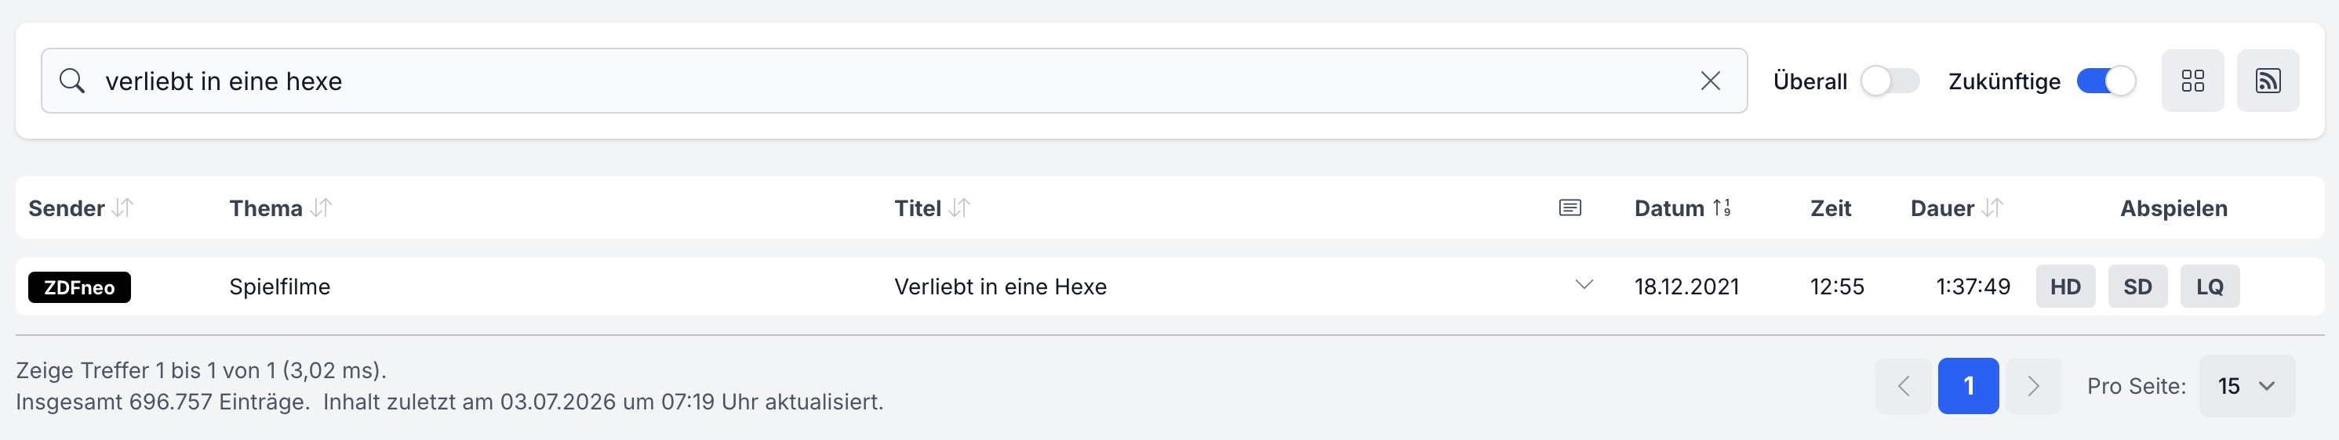Clear the search field with X
The image size is (2339, 440).
1710,81
